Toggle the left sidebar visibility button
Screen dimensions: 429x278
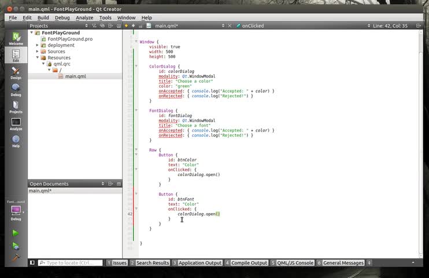pos(32,263)
